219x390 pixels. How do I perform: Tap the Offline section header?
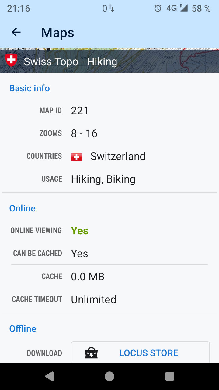(23, 329)
